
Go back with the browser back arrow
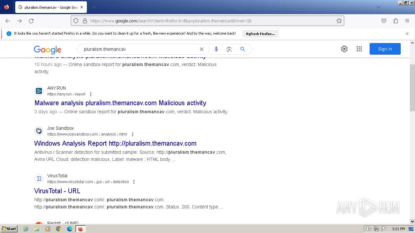[8, 21]
